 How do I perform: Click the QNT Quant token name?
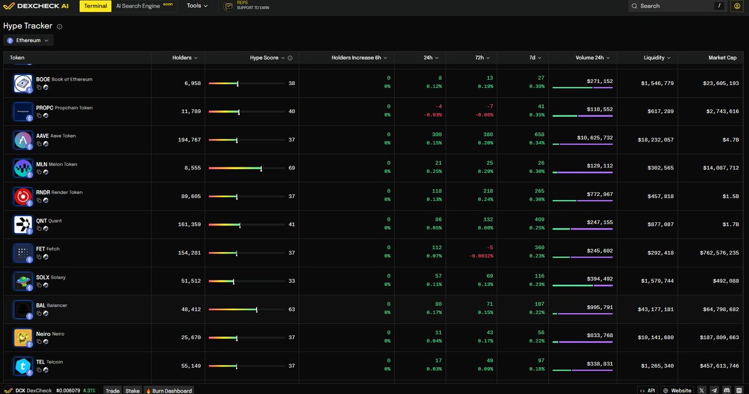[x=49, y=220]
